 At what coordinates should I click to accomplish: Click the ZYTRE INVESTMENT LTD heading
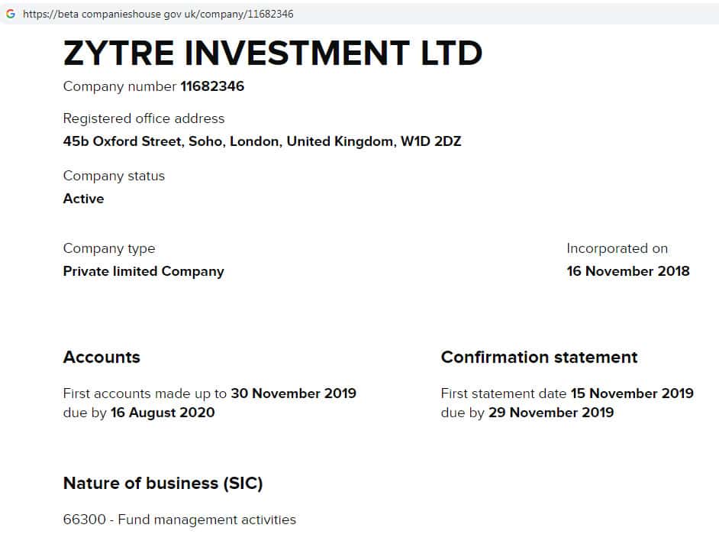(x=272, y=53)
